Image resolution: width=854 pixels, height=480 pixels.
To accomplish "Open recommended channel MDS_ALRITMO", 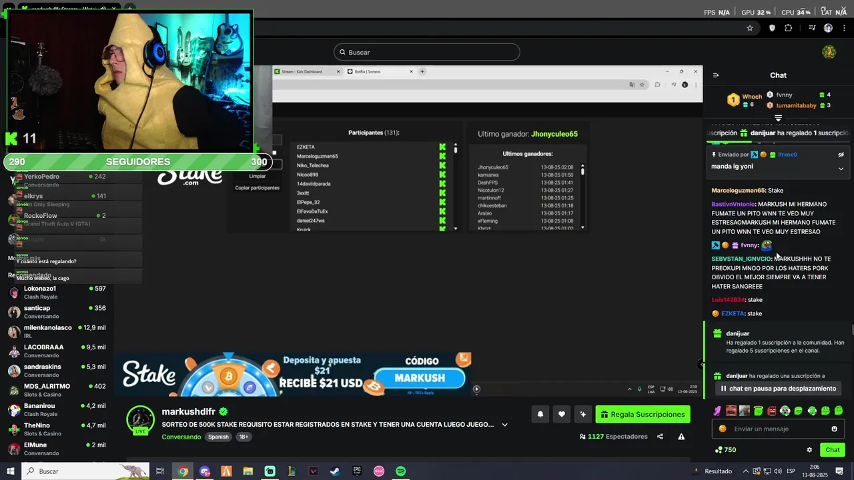I will point(57,390).
